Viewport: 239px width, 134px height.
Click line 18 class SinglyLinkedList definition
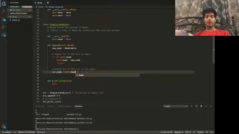tap(56, 25)
